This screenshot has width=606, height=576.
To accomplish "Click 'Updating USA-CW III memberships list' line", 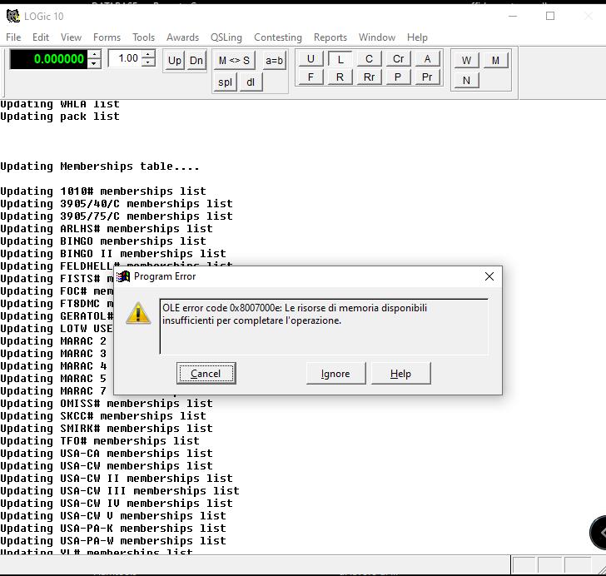I will (x=120, y=491).
